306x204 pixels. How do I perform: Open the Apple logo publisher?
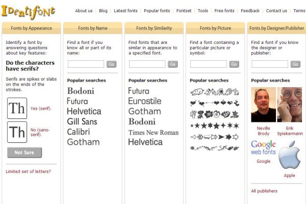pos(289,155)
